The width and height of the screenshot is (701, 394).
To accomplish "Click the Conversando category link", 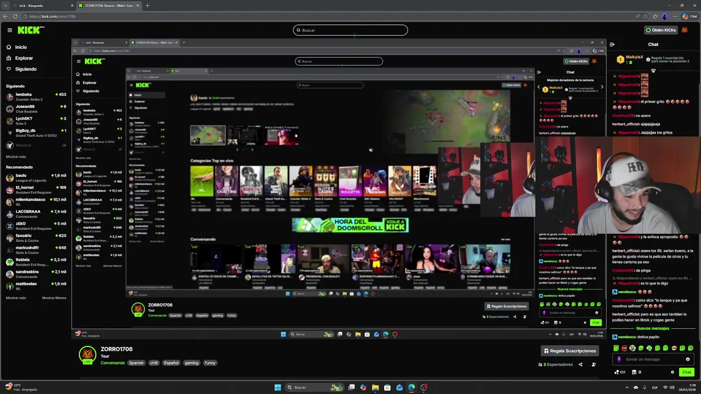I will pos(113,363).
